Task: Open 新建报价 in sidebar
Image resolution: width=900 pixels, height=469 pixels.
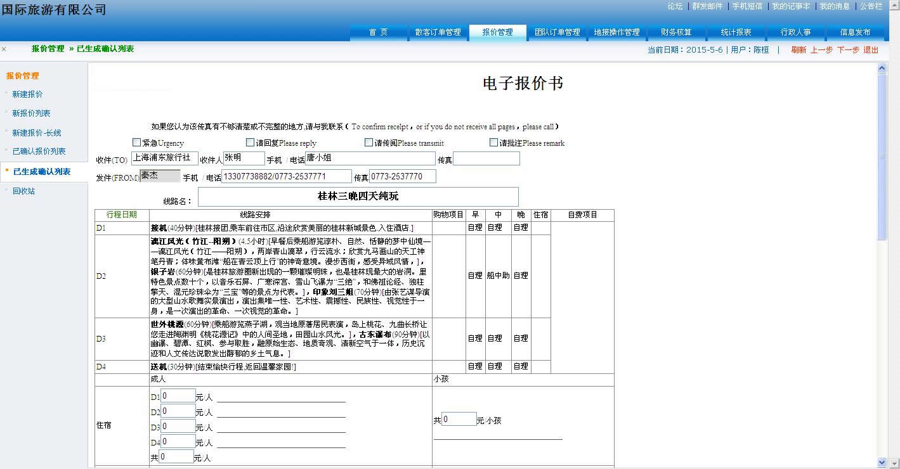Action: tap(27, 94)
